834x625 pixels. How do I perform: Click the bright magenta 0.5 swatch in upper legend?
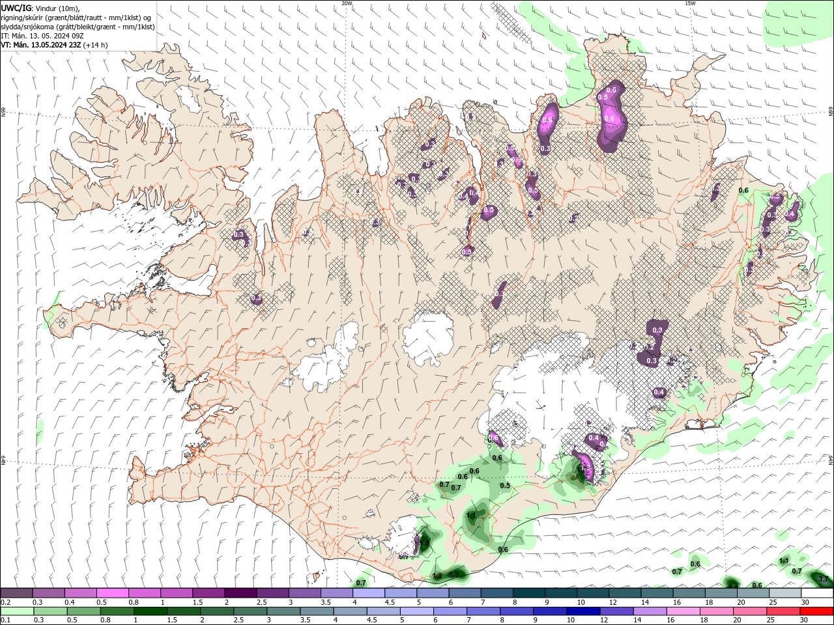click(x=113, y=593)
